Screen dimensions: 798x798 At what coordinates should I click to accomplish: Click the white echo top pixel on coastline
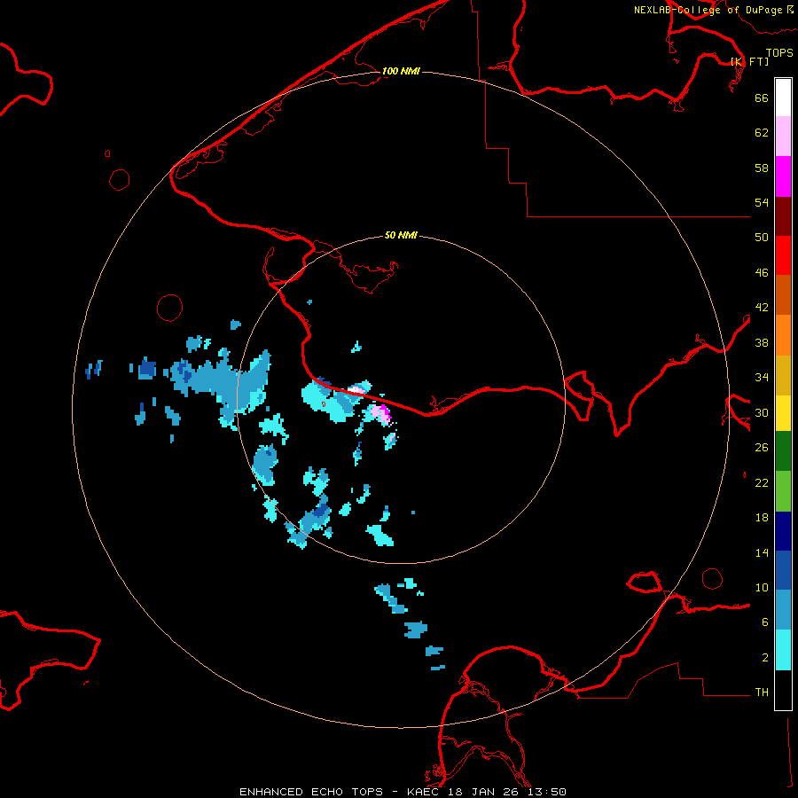click(356, 390)
